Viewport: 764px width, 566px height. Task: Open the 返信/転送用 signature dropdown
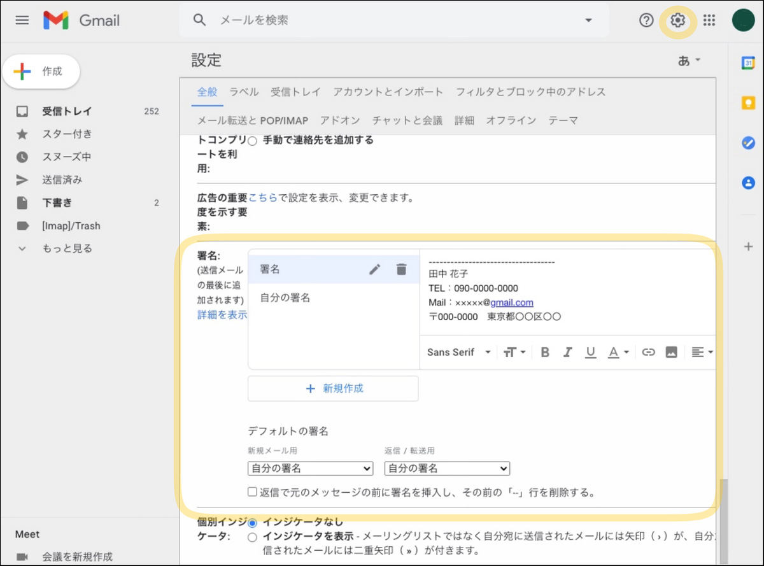coord(447,469)
